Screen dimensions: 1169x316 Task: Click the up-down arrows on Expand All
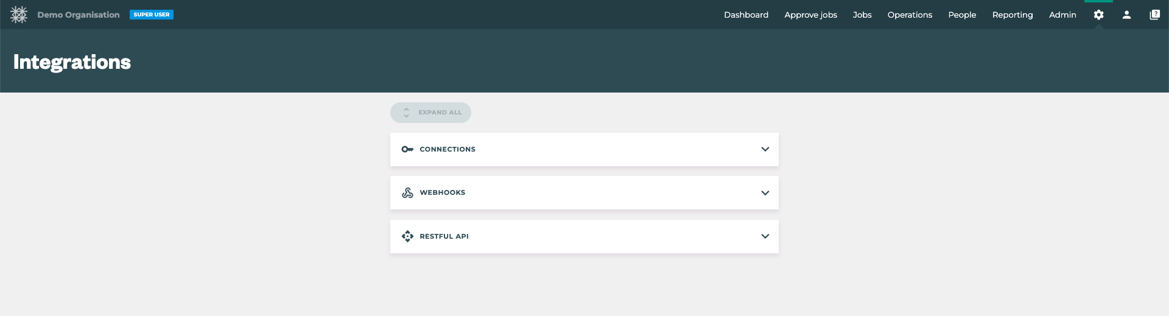pyautogui.click(x=406, y=113)
